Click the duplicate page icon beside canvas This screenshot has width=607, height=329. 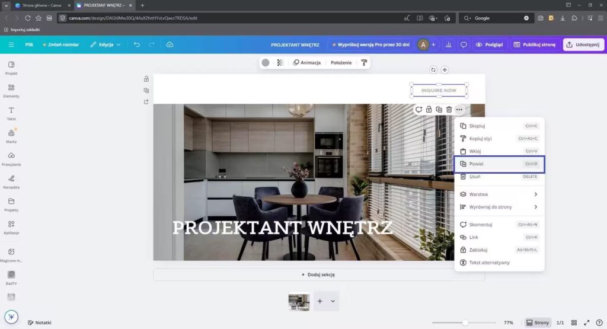click(x=146, y=90)
